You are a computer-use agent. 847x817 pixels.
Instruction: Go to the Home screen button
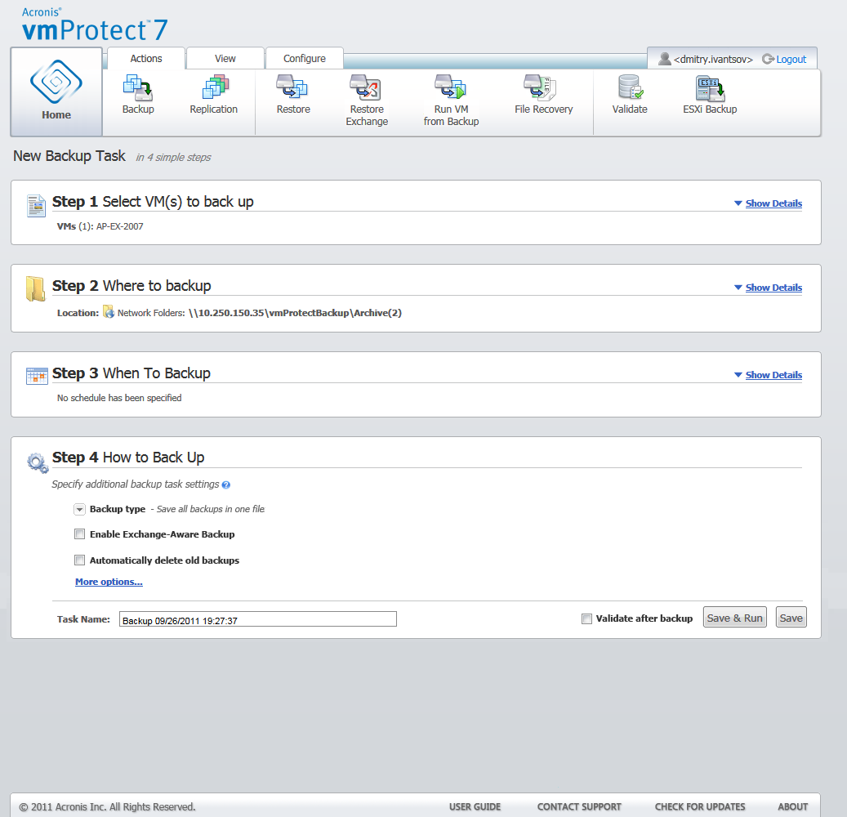coord(56,92)
